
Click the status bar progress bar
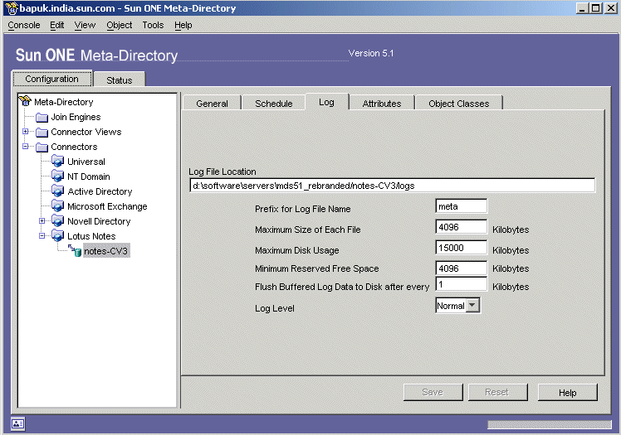(549, 424)
